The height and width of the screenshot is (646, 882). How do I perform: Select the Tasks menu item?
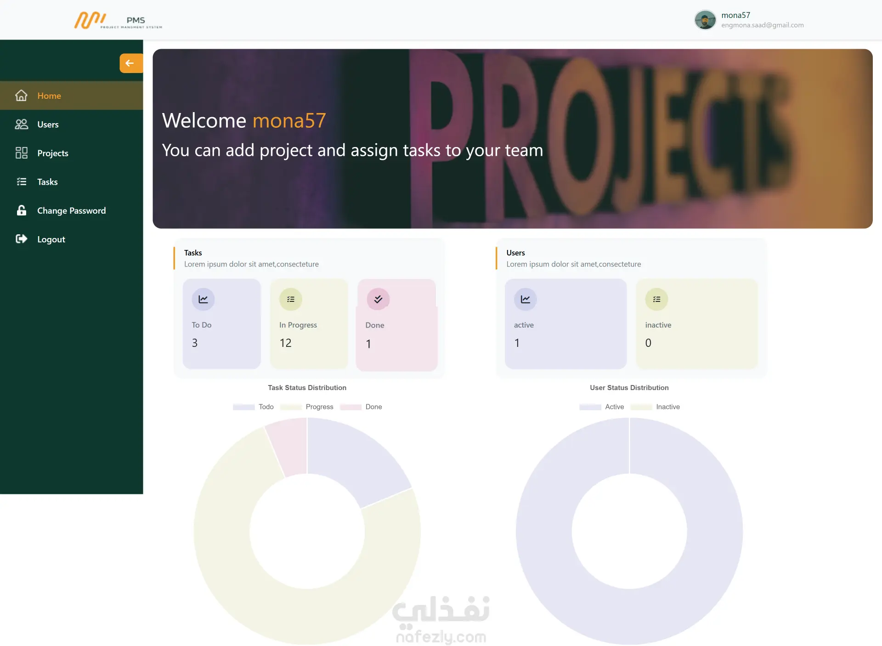click(47, 182)
